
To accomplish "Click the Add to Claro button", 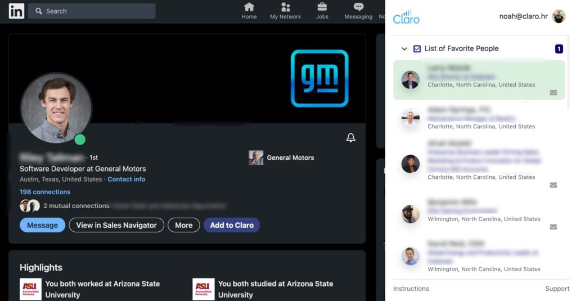I will (x=232, y=225).
